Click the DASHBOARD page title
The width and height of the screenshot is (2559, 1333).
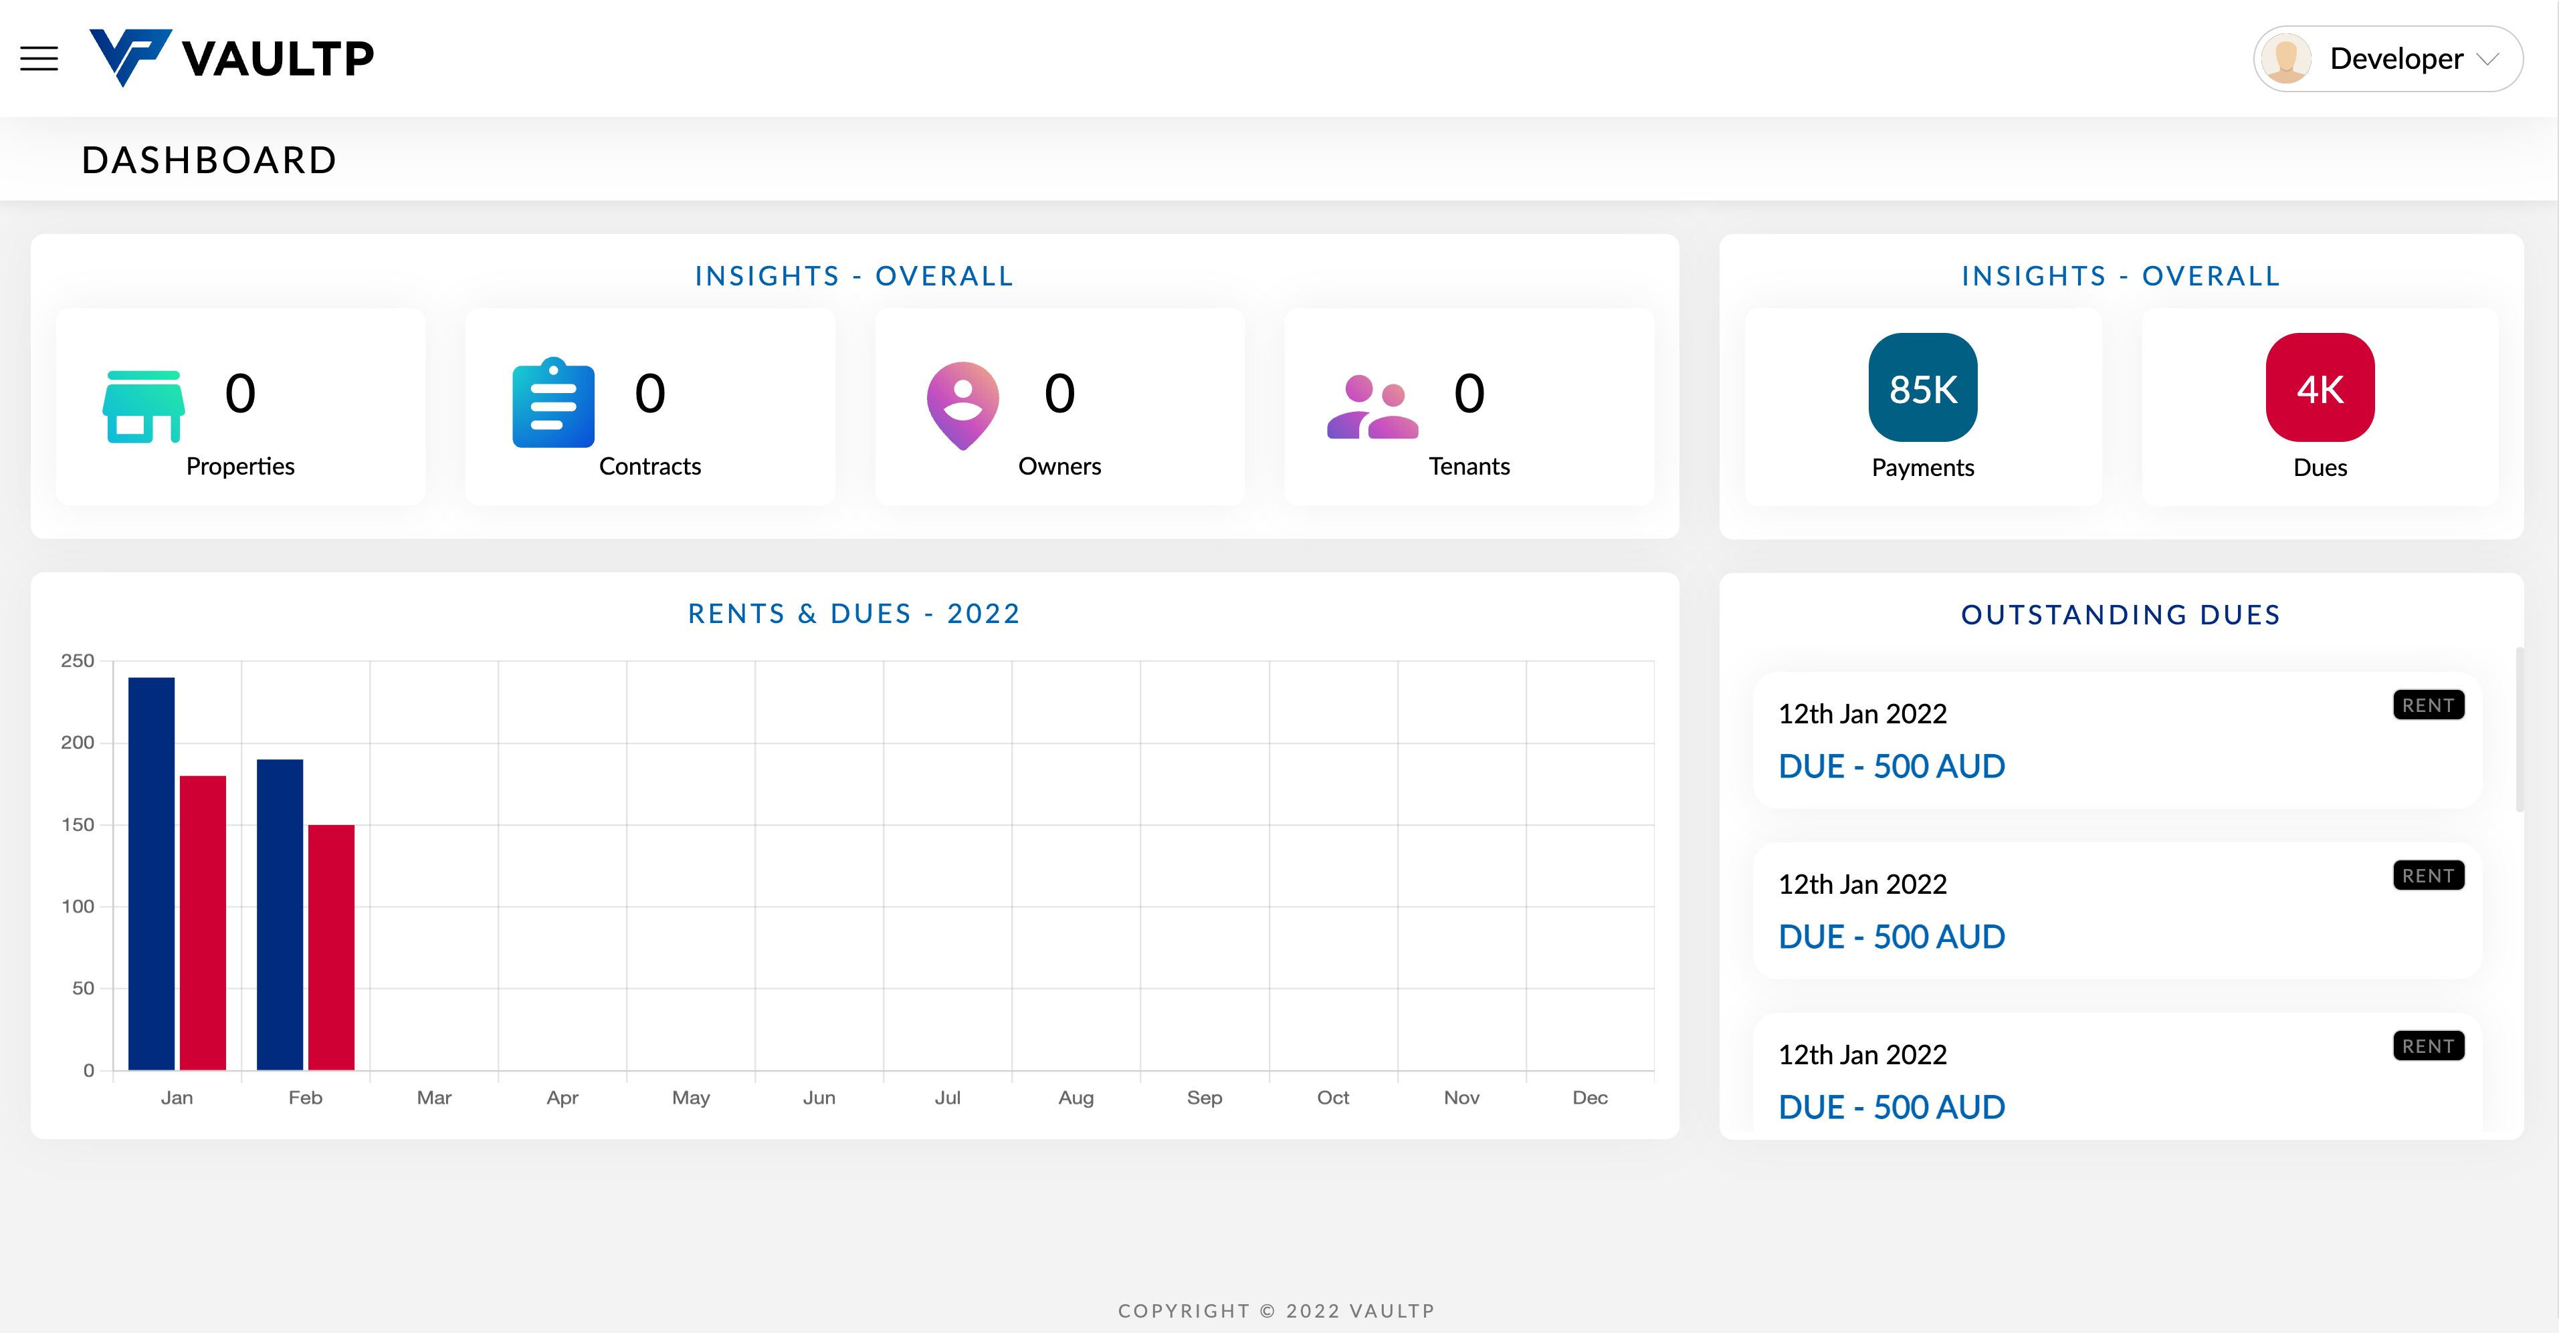click(x=209, y=160)
